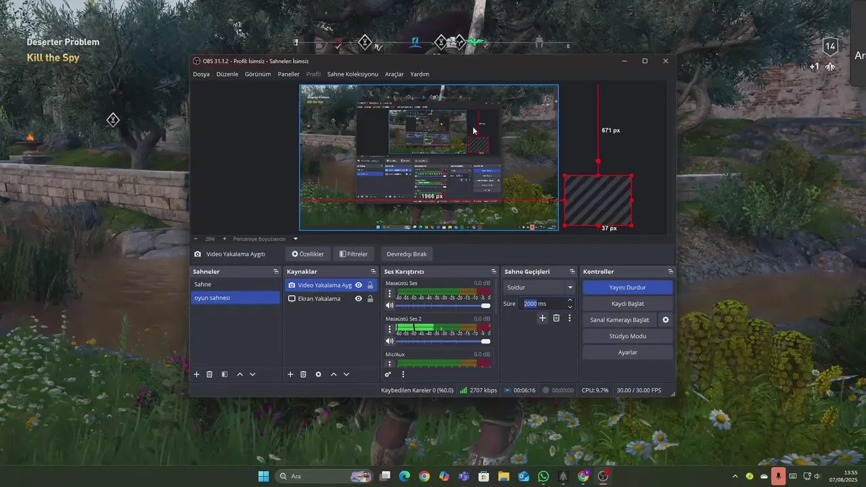Open File Explorer from the taskbar
The image size is (866, 487).
503,476
